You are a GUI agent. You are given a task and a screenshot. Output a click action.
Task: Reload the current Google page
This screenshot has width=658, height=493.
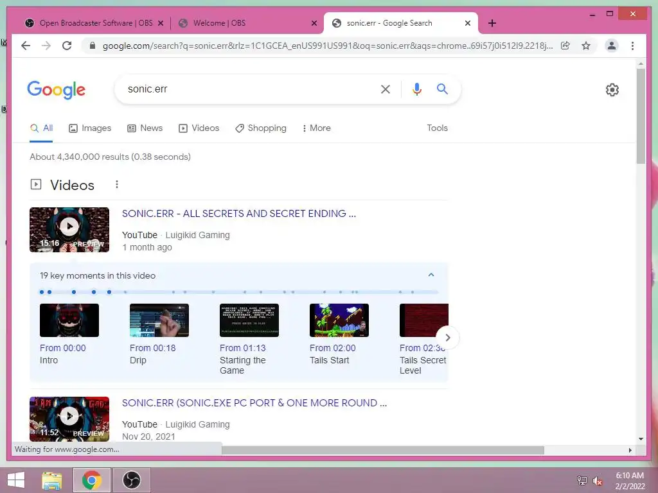67,46
